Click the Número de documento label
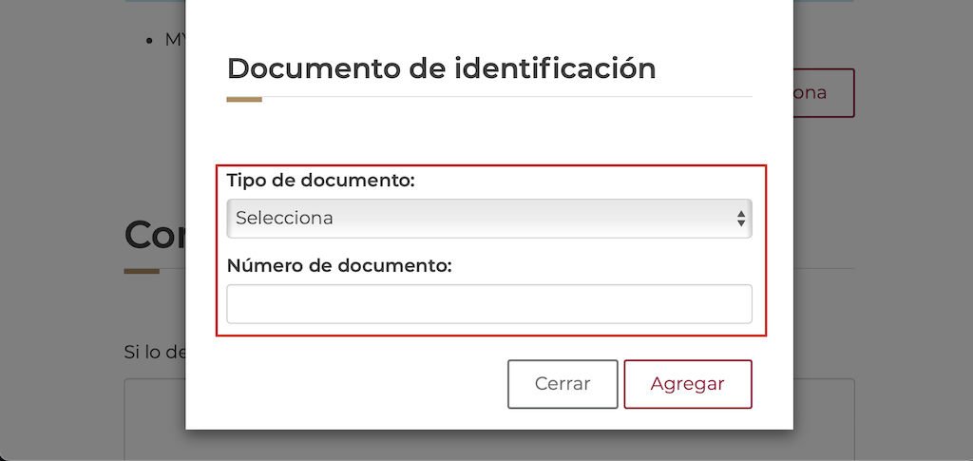973x461 pixels. point(339,266)
